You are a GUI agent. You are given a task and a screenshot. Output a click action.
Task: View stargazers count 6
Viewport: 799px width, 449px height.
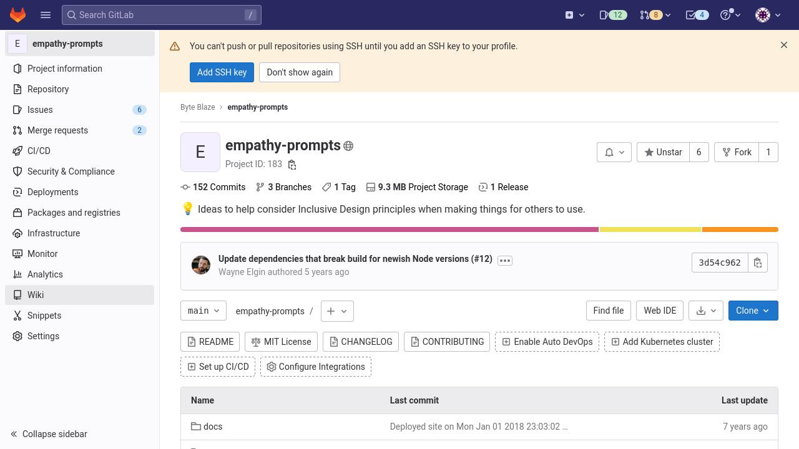699,152
